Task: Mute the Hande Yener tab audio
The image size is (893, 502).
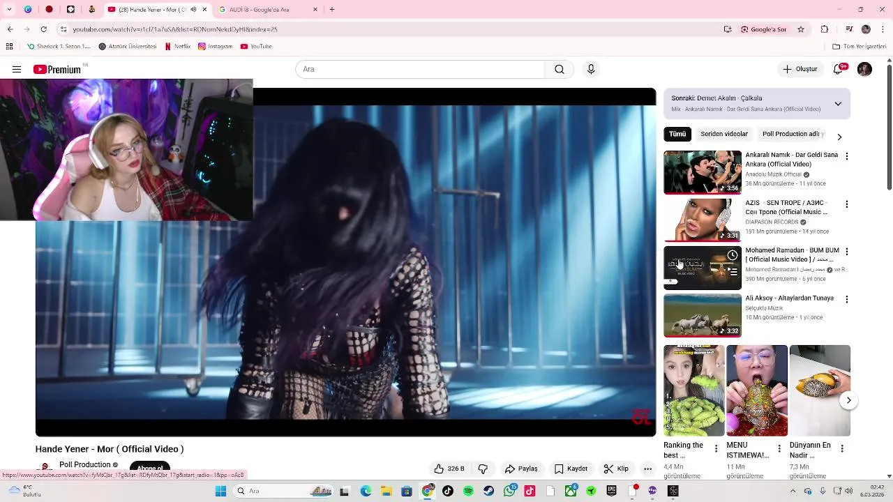Action: pyautogui.click(x=193, y=10)
